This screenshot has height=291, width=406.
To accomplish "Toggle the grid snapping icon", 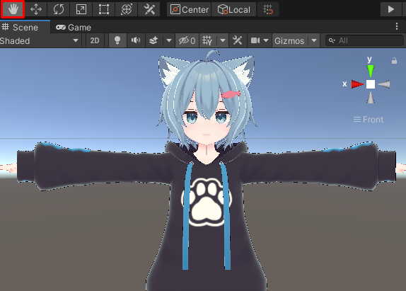I will [x=268, y=10].
